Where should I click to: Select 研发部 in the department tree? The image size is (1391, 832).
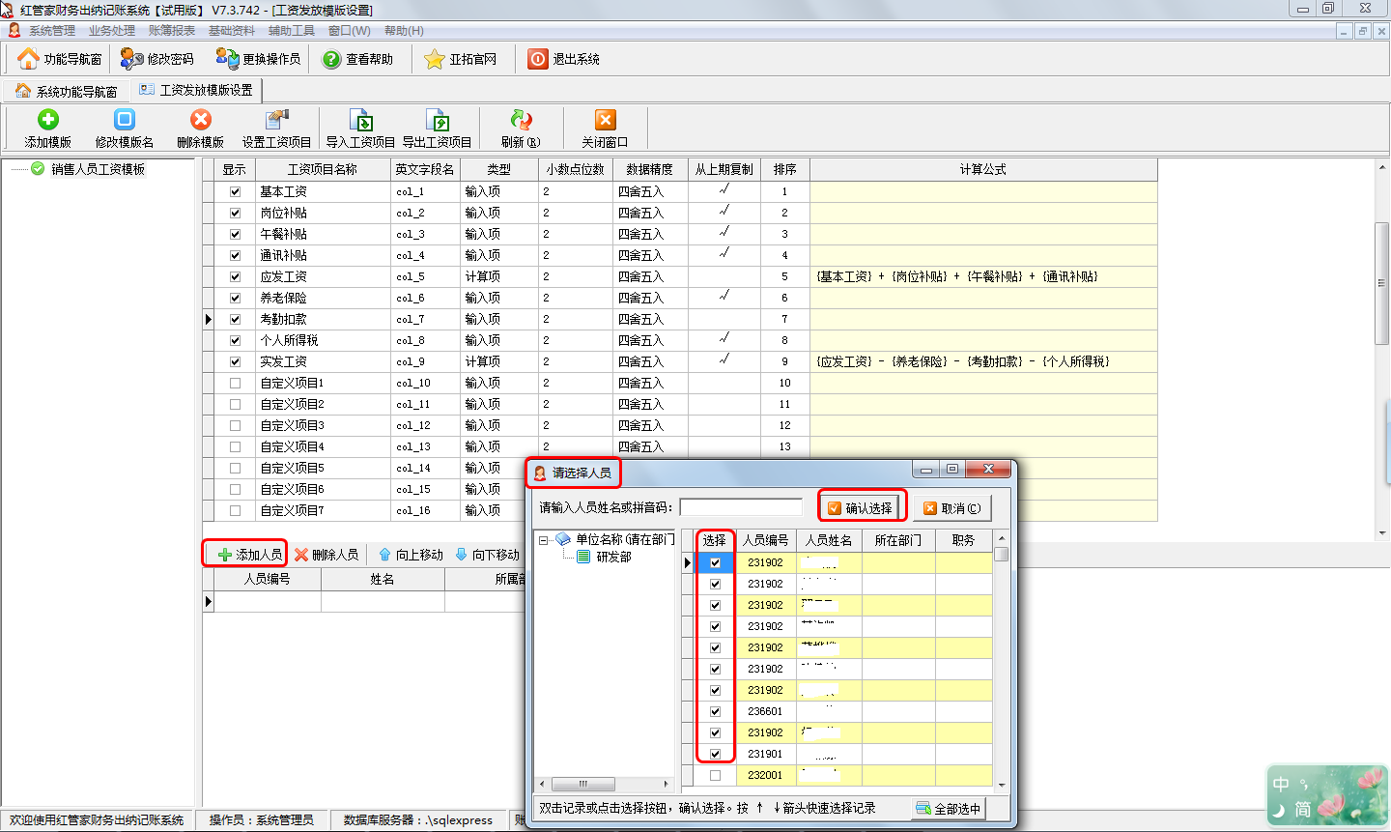click(x=613, y=557)
